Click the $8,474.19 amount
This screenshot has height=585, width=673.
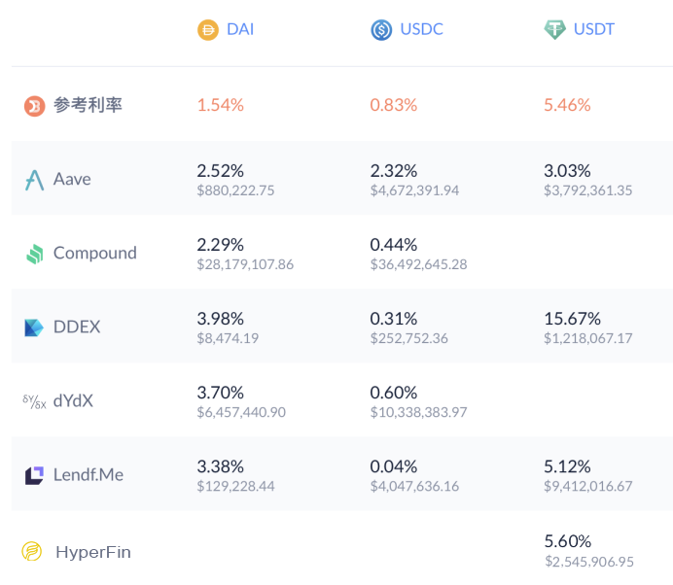[228, 338]
